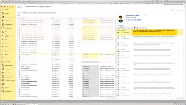The height and width of the screenshot is (105, 186).
Task: Click the magnifier icon in tasks toolbar
Action: 132,27
